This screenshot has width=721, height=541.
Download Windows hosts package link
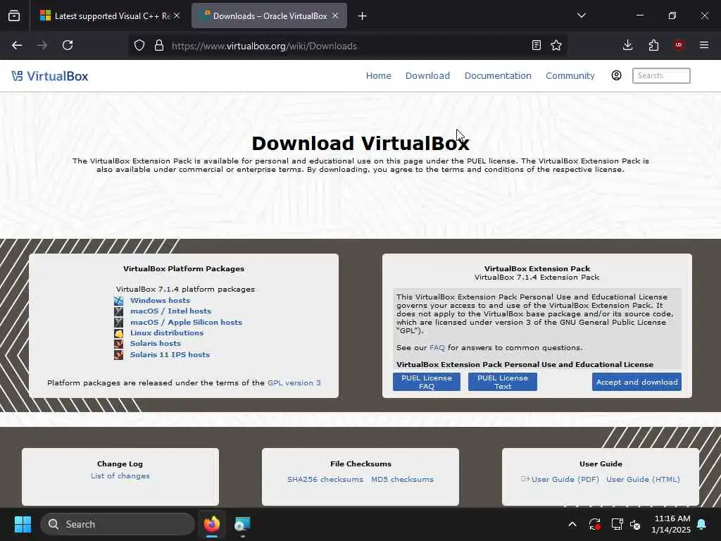pyautogui.click(x=160, y=300)
